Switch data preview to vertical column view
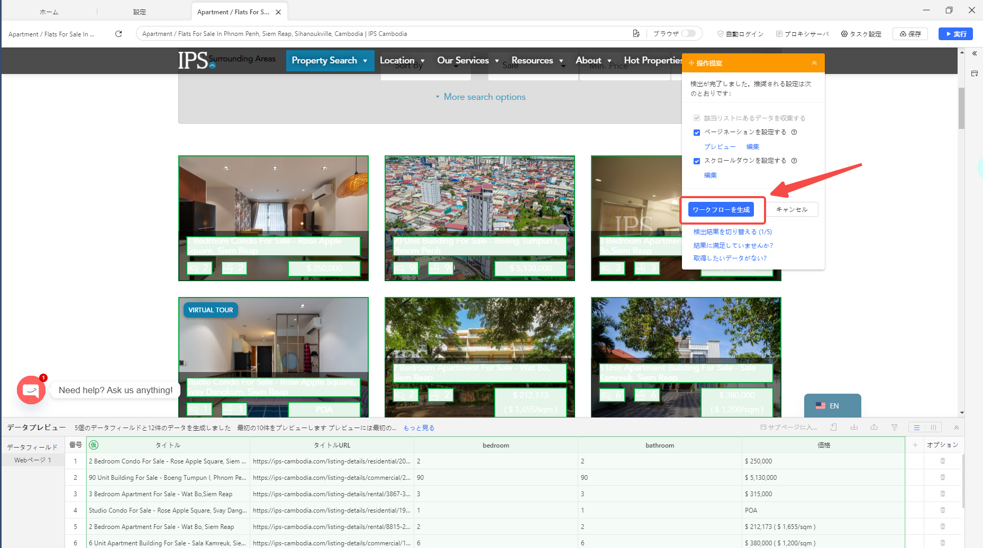The height and width of the screenshot is (548, 983). (933, 428)
